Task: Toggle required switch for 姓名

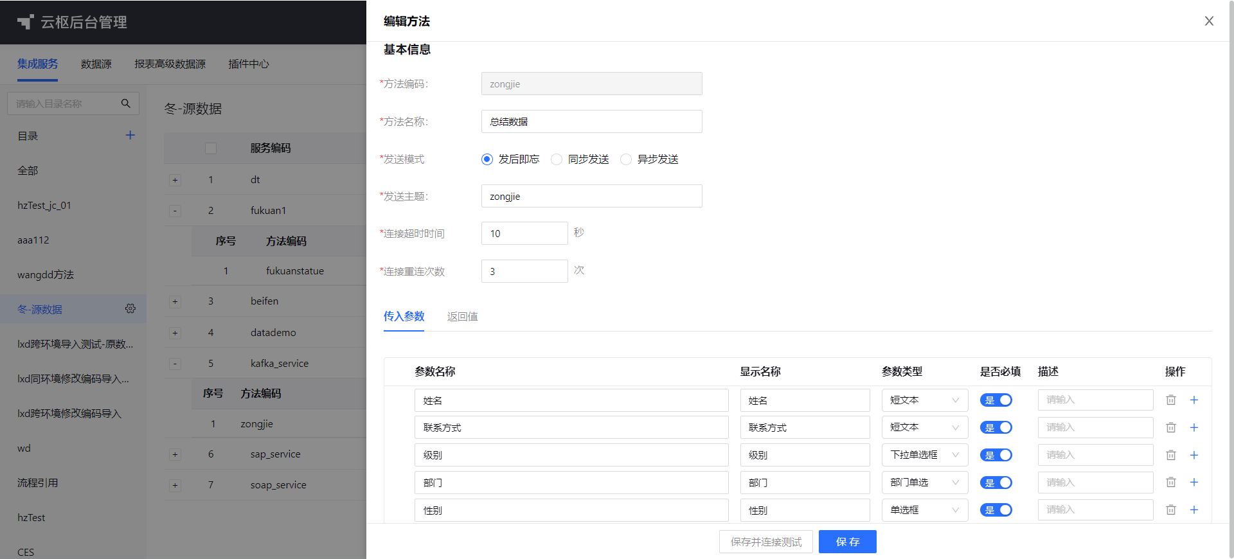Action: click(x=996, y=400)
